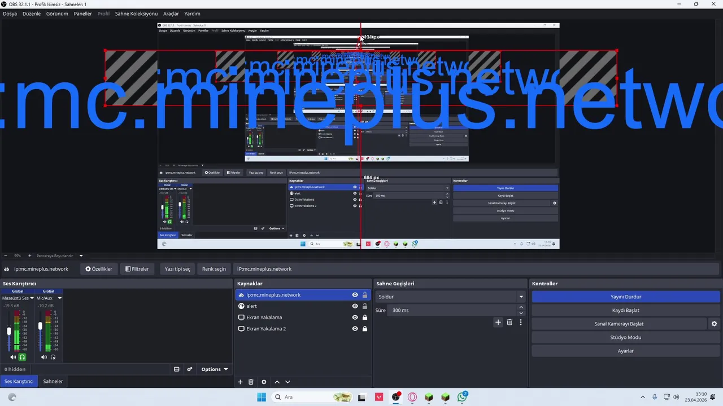Remove the transition using the Sahne Geçişleri trash icon

[509, 323]
